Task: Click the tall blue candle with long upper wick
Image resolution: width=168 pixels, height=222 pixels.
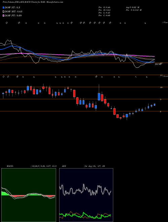Action: (99, 97)
